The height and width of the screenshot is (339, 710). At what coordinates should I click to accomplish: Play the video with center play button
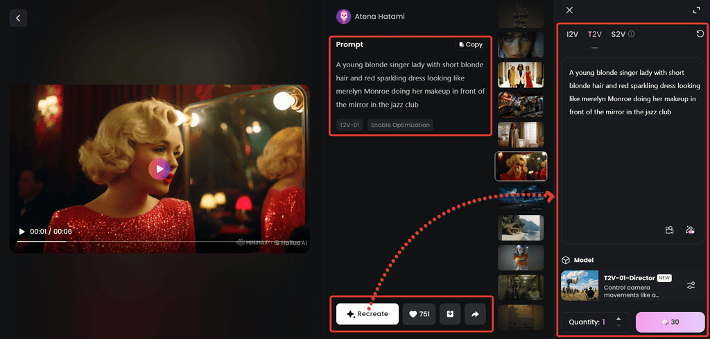(x=159, y=169)
